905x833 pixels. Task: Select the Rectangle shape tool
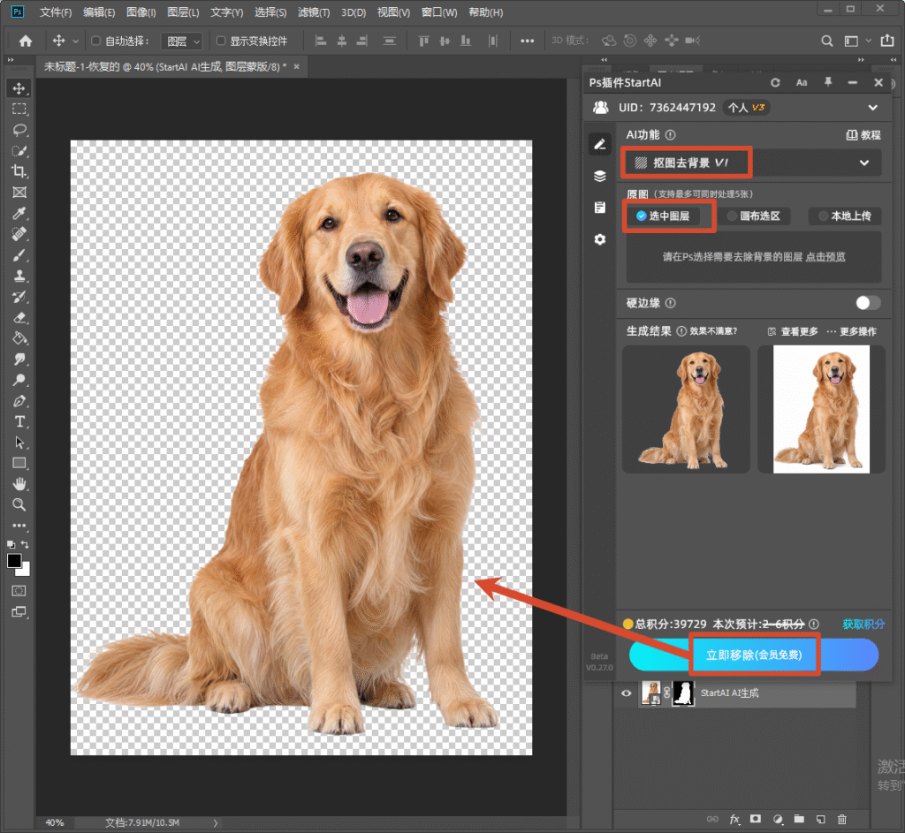pyautogui.click(x=19, y=463)
